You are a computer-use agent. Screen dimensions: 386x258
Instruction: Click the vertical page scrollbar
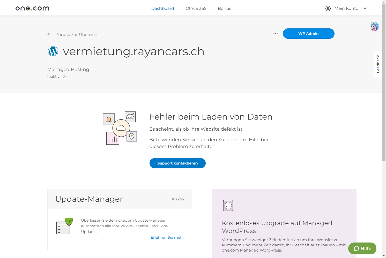pyautogui.click(x=384, y=83)
